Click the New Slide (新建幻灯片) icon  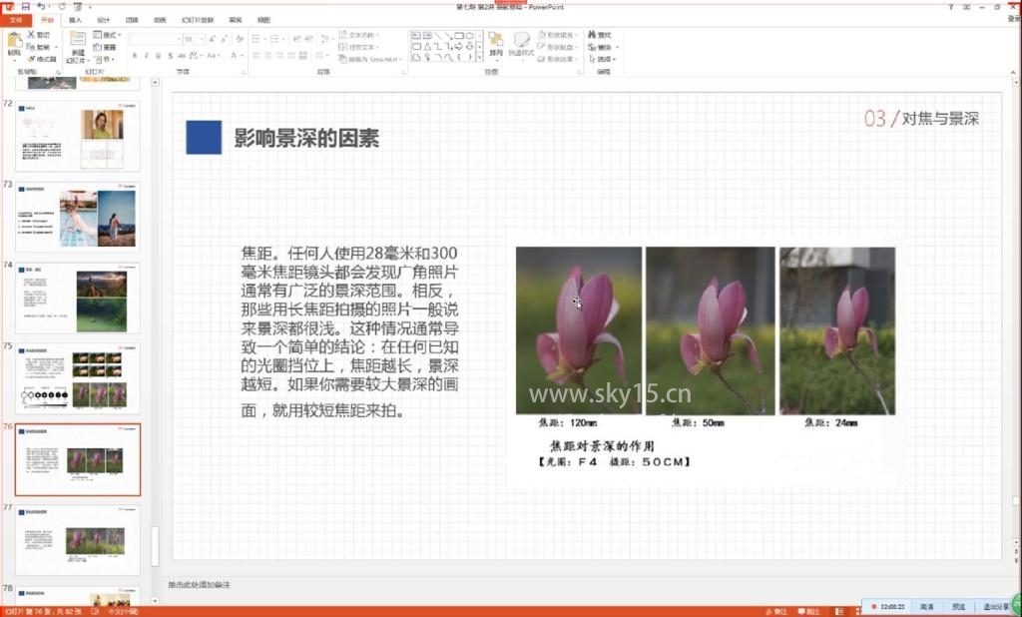(x=78, y=39)
